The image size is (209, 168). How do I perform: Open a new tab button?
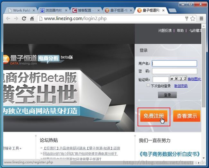[x=172, y=11]
